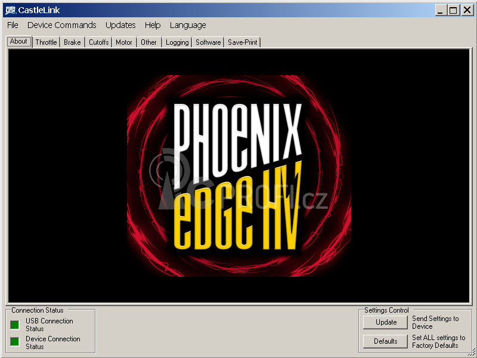Click the green Device Connection Status indicator
477x358 pixels.
pyautogui.click(x=14, y=341)
